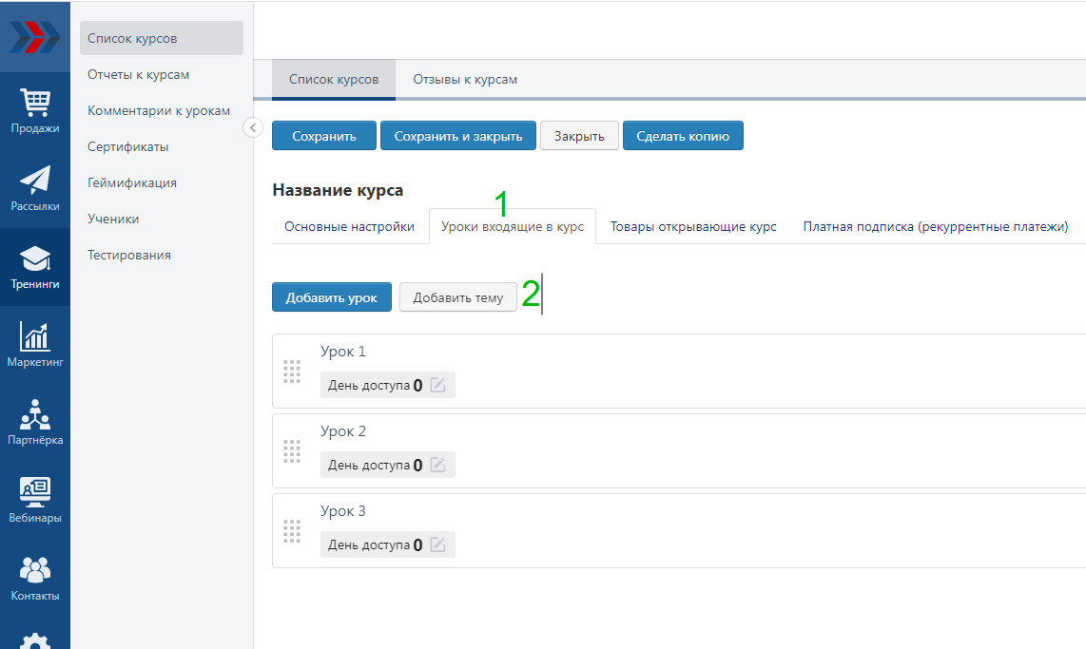Viewport: 1086px width, 649px height.
Task: Open the Партнёрка section icon
Action: pos(35,422)
